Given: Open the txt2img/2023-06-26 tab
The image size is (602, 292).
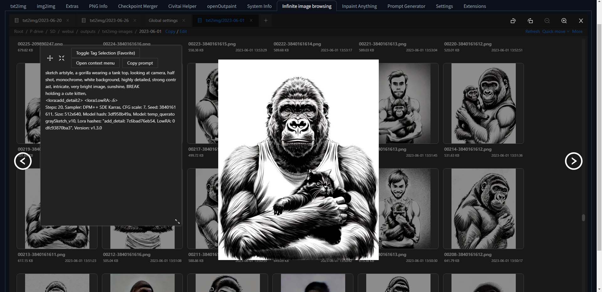Looking at the screenshot, I should tap(109, 20).
